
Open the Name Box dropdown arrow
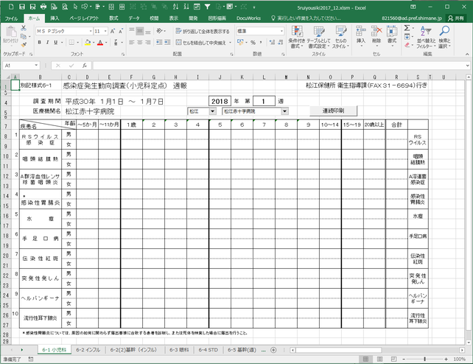pyautogui.click(x=36, y=66)
